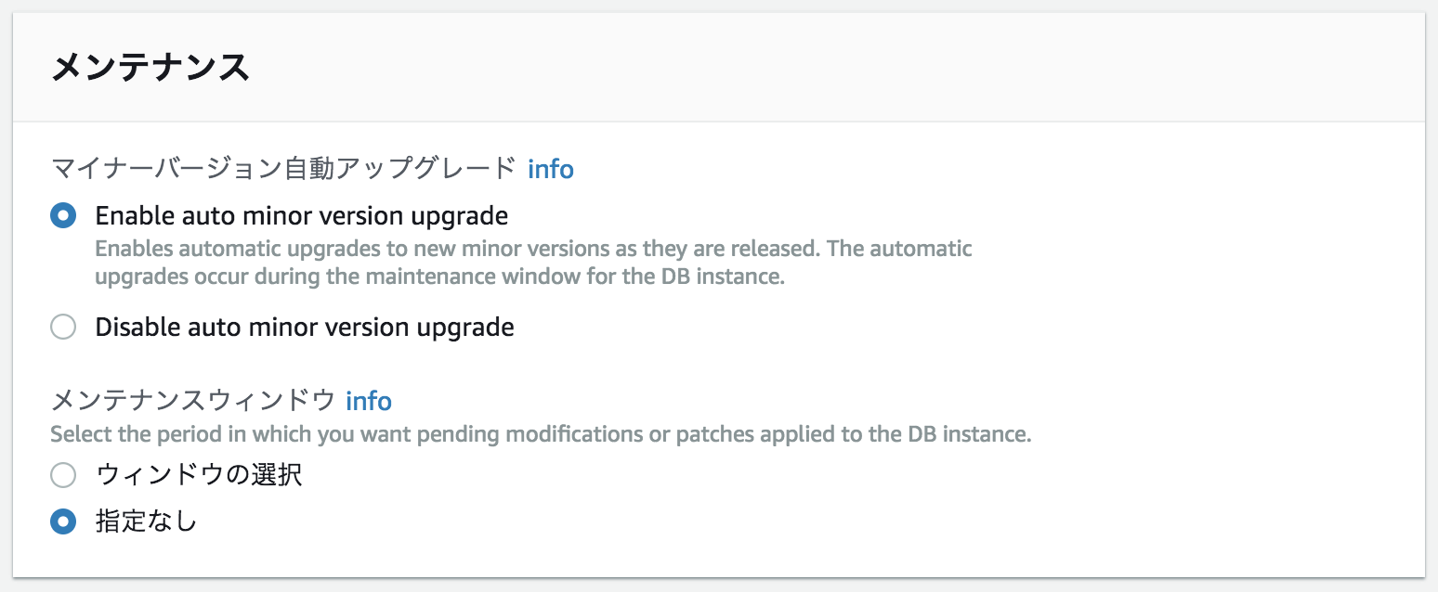Screen dimensions: 1438x592
Task: Click the 指定なし label text
Action: pyautogui.click(x=147, y=522)
